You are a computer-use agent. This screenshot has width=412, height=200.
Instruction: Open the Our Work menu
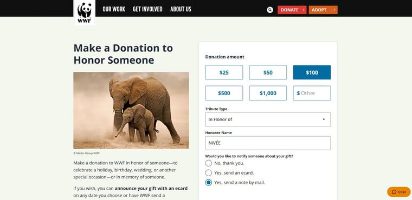(114, 9)
